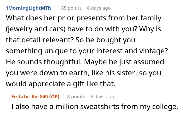
Task: Click the phrase "Maybe he just assumed"
Action: pos(124,62)
